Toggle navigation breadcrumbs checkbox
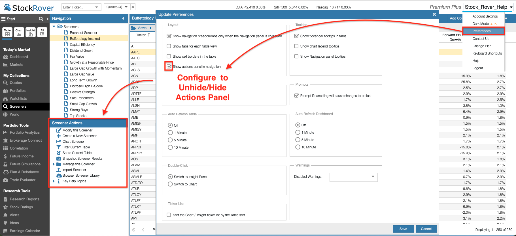Viewport: 516px width, 236px height. click(x=169, y=36)
